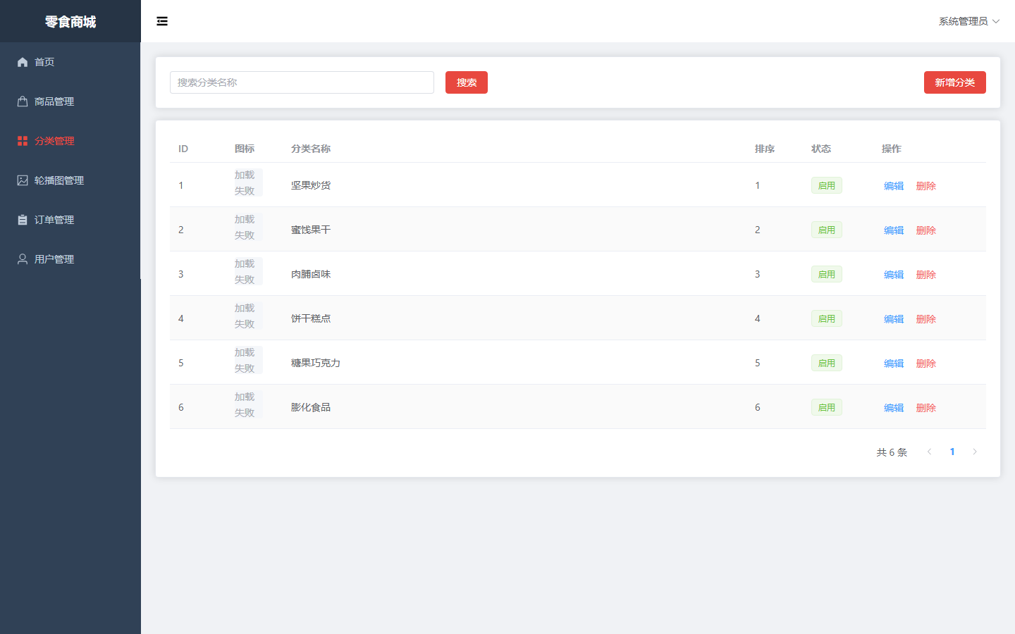The height and width of the screenshot is (634, 1015).
Task: Click the picture icon for 轮播图管理
Action: pos(23,180)
